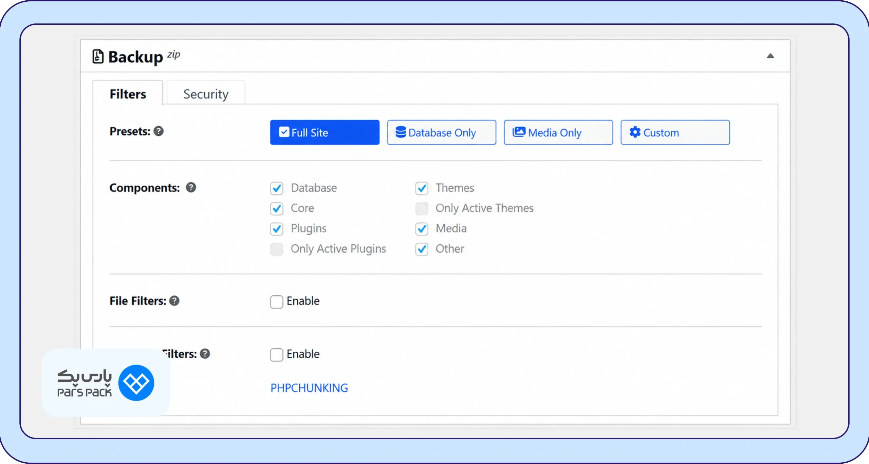The image size is (869, 464).
Task: Choose the Full Site preset
Action: point(325,132)
